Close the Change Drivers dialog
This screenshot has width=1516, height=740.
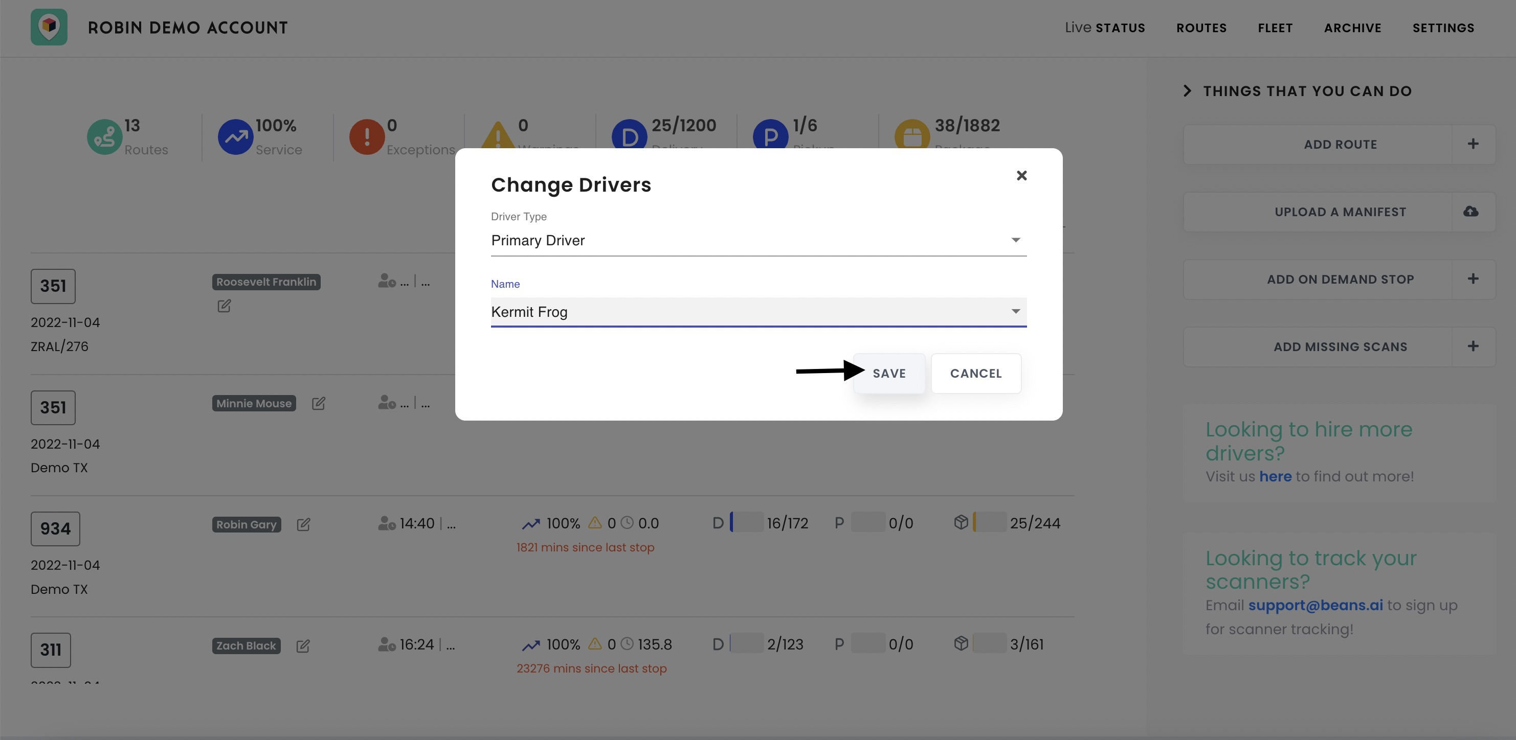(1021, 175)
